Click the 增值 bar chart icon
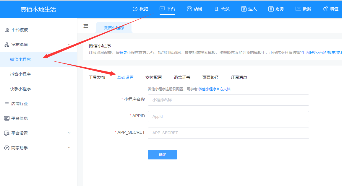 [x=325, y=9]
